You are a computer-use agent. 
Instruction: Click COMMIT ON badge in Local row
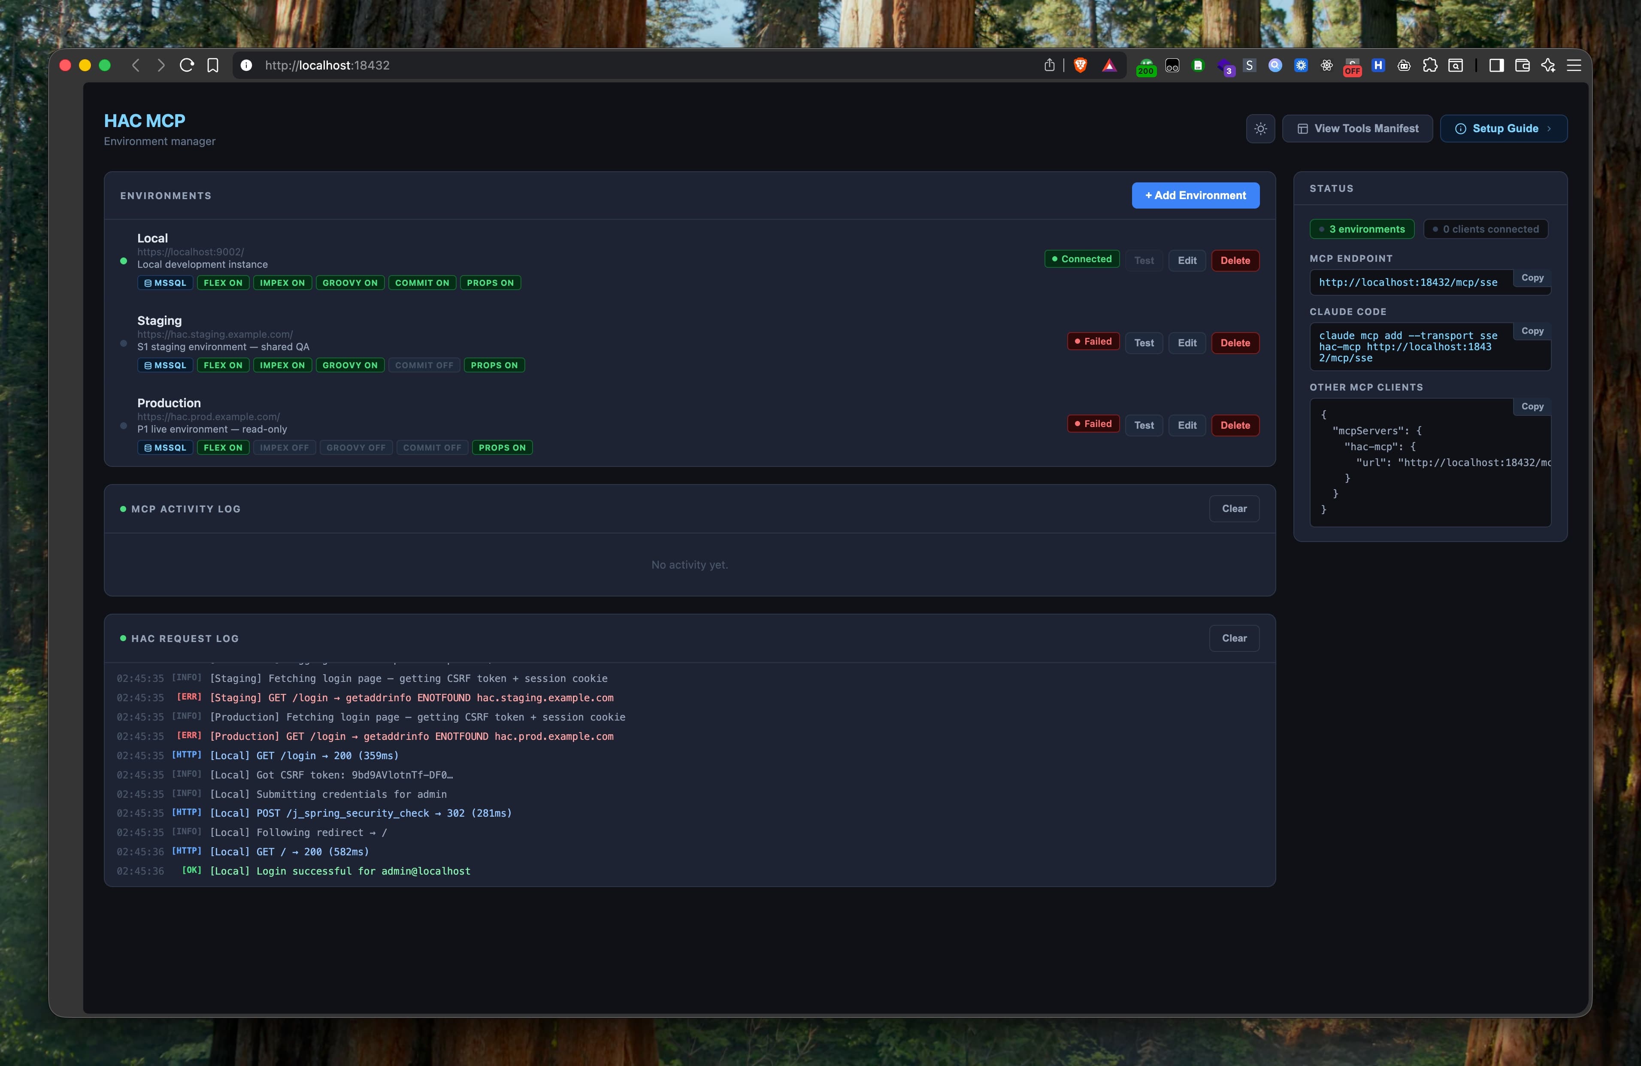click(422, 283)
